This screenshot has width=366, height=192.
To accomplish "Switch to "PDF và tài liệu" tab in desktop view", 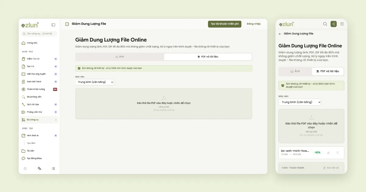I will [208, 57].
